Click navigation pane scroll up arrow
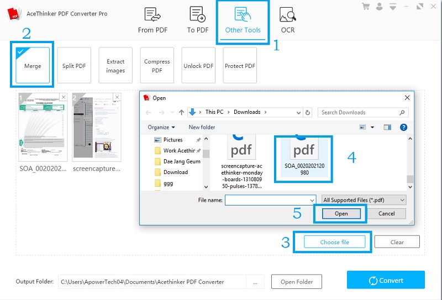This screenshot has width=442, height=300. coord(206,139)
